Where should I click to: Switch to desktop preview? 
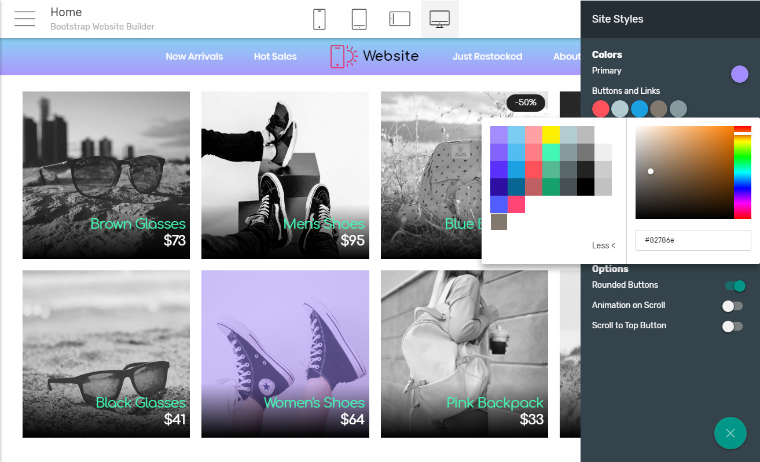coord(439,19)
